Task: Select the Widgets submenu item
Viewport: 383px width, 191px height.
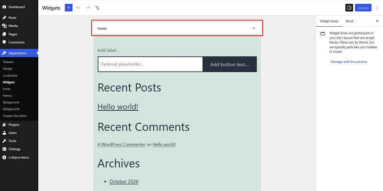Action: 9,82
